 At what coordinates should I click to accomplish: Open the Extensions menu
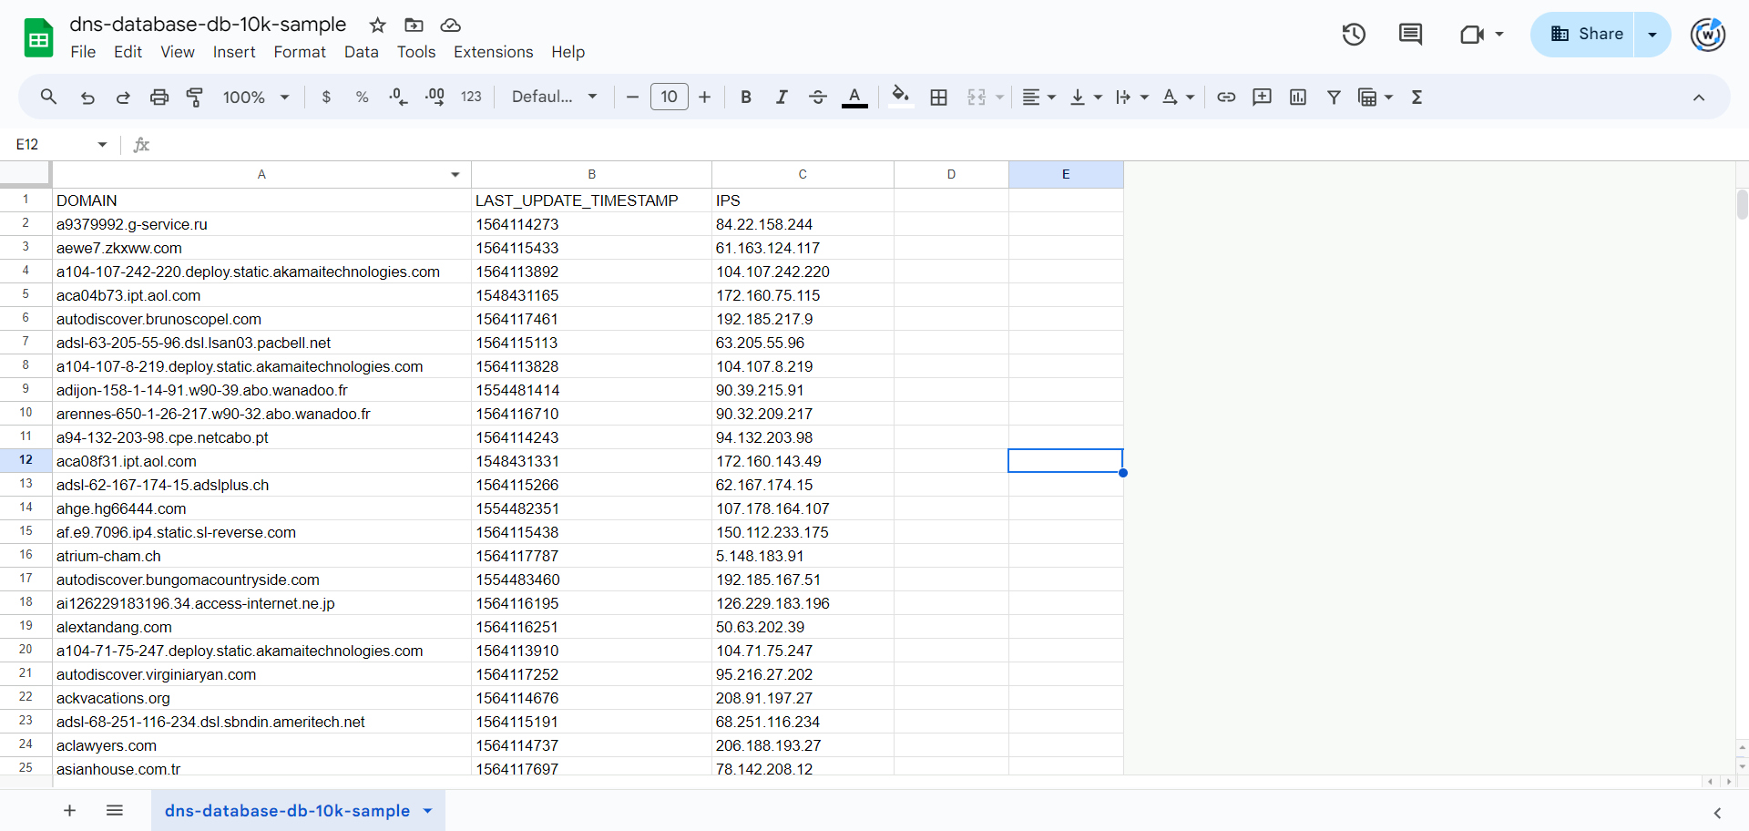493,52
